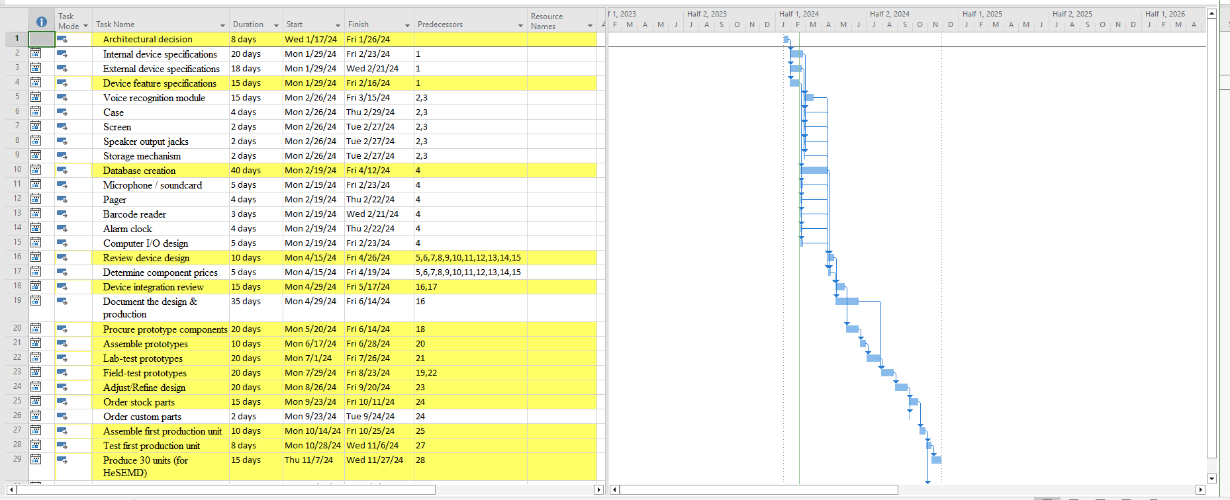Click calendar constraint icon in Database creation row
The image size is (1230, 500).
tap(36, 170)
